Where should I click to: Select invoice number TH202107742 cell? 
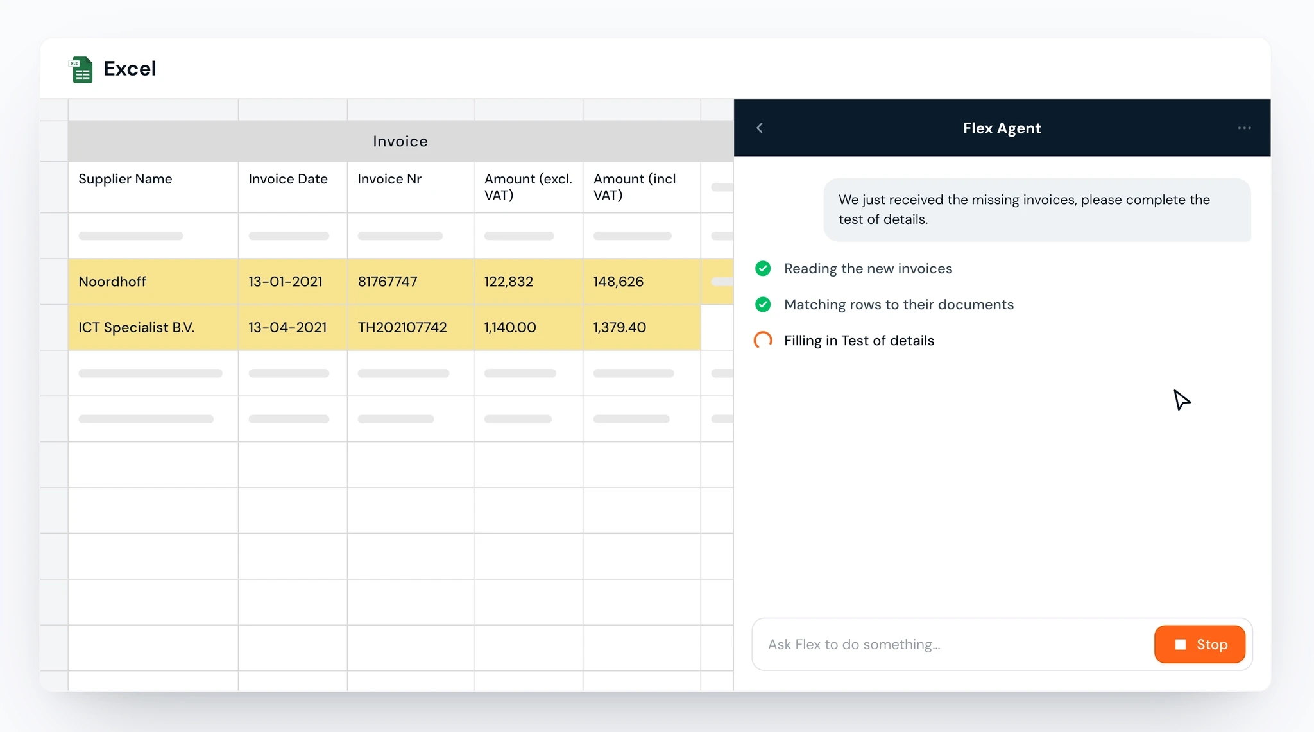coord(411,327)
